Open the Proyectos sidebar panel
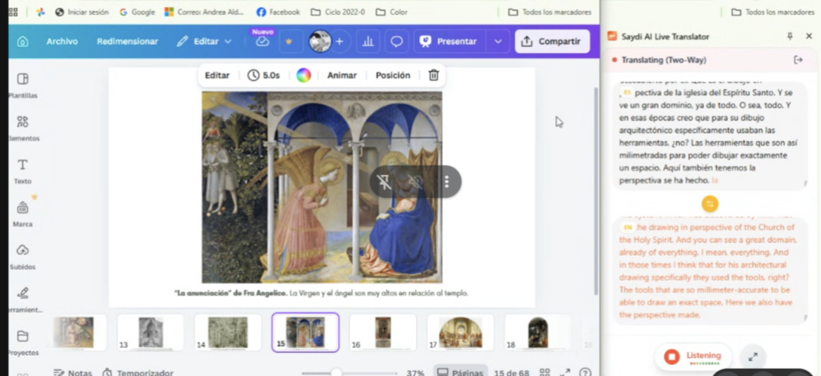Image resolution: width=821 pixels, height=376 pixels. point(22,342)
